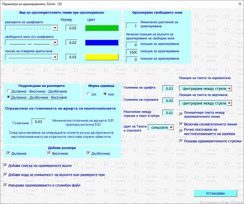The width and height of the screenshot is (244, 204).
Task: Click the yellow color swatch for door opening direction
Action: [x=102, y=57]
